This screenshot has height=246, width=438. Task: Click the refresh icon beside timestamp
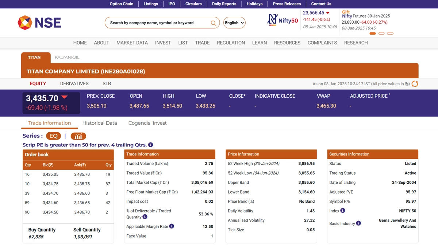[415, 84]
